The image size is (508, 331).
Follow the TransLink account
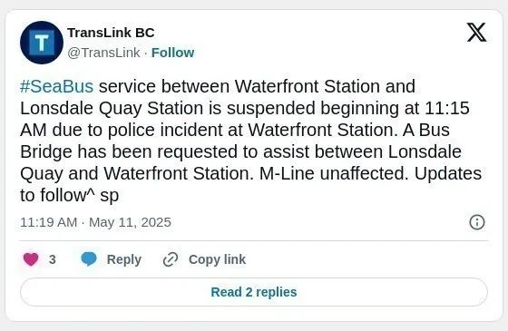pos(172,53)
